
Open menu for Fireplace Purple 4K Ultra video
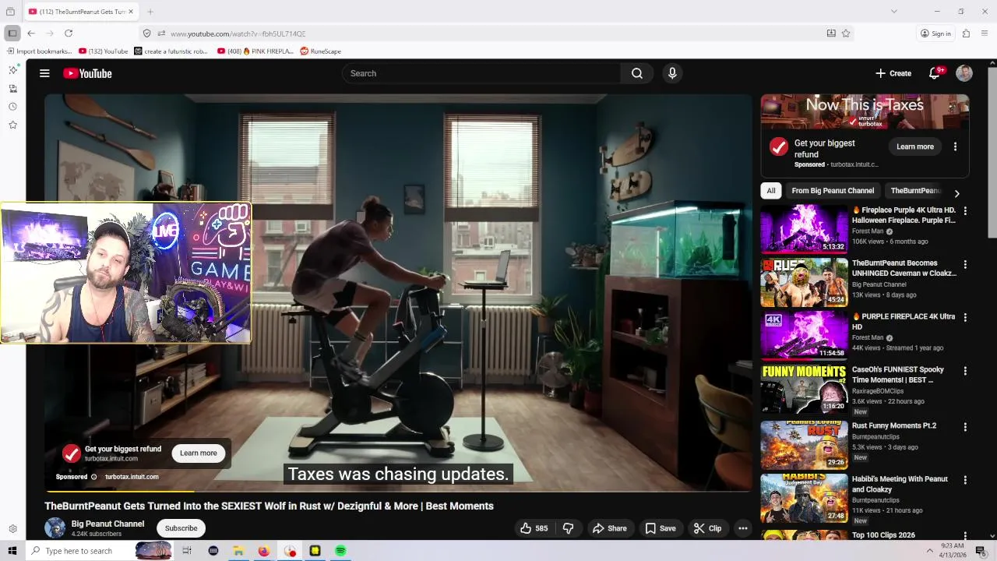coord(965,211)
